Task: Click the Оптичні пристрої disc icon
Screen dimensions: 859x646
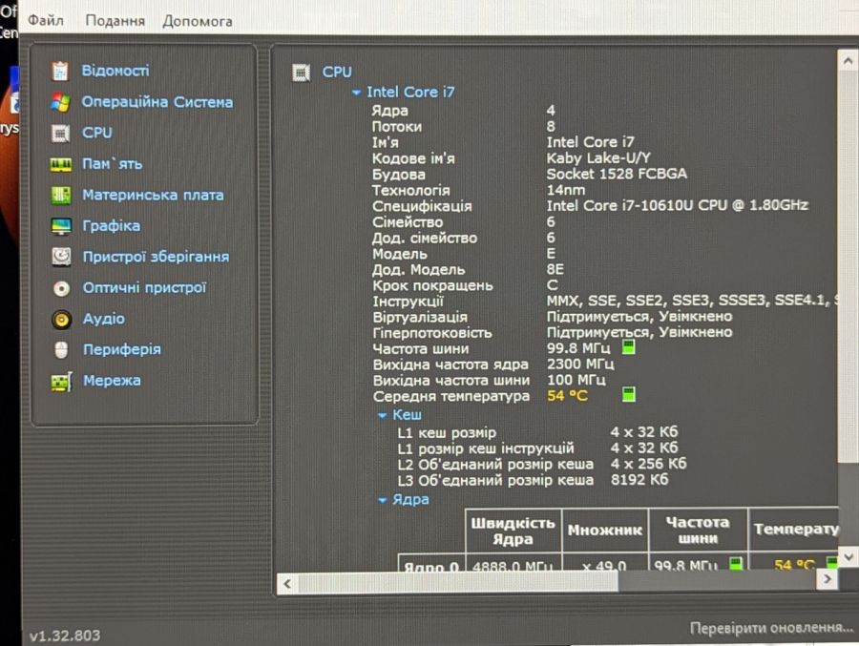Action: point(61,287)
